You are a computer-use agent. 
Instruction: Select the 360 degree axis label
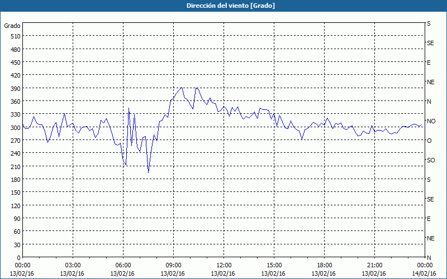click(x=16, y=102)
